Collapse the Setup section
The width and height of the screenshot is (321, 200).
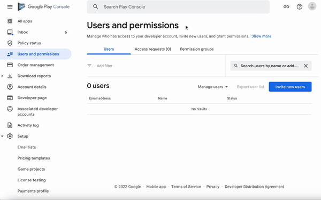(x=2, y=136)
